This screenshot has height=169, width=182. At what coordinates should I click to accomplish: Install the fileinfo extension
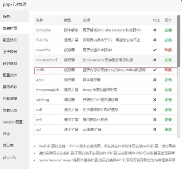click(x=168, y=40)
